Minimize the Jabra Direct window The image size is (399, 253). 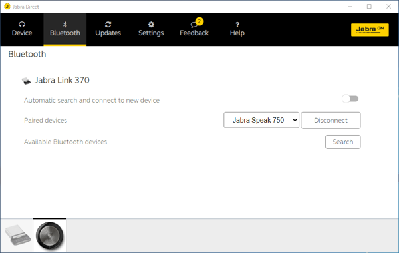pyautogui.click(x=350, y=7)
